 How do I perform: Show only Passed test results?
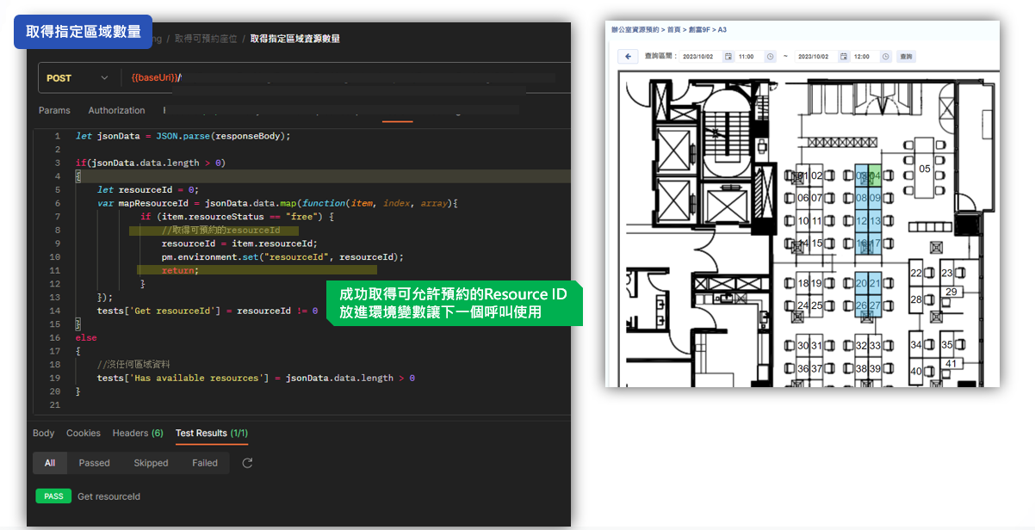click(94, 463)
